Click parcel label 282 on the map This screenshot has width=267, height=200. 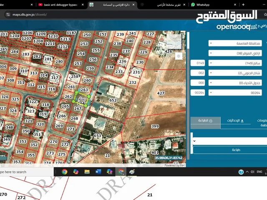point(37,57)
